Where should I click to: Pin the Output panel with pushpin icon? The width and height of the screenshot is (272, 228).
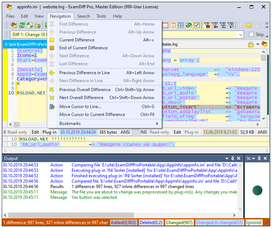[x=233, y=158]
